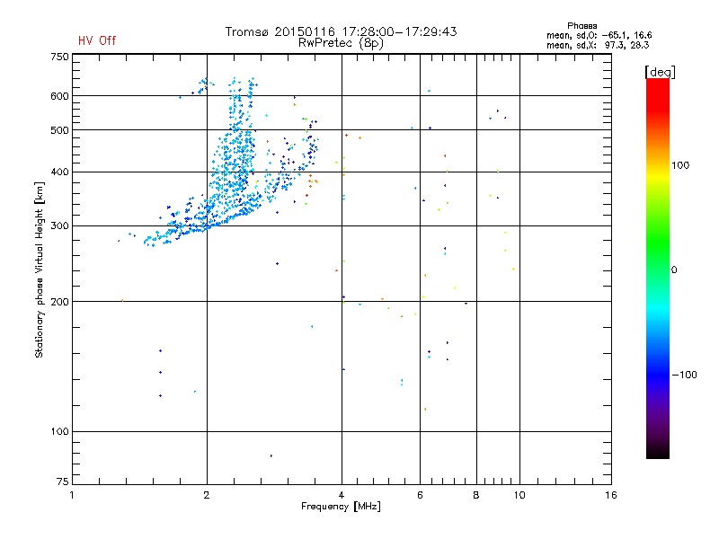Viewport: 719px width, 539px height.
Task: Click the y-axis label '750'
Action: [x=59, y=57]
